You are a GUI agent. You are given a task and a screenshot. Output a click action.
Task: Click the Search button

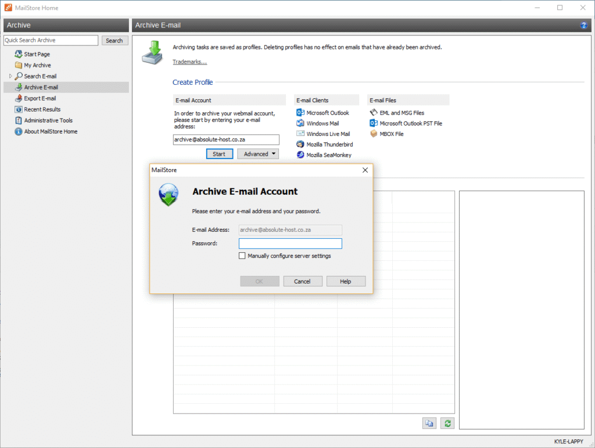pyautogui.click(x=114, y=40)
